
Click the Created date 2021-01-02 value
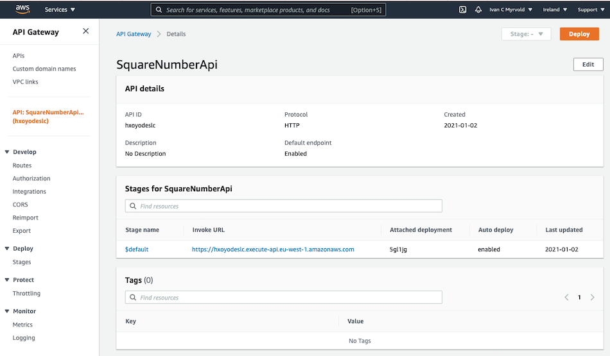tap(460, 126)
